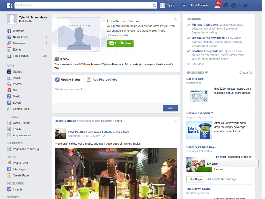
Task: Click the green Add Picture button
Action: point(120,43)
